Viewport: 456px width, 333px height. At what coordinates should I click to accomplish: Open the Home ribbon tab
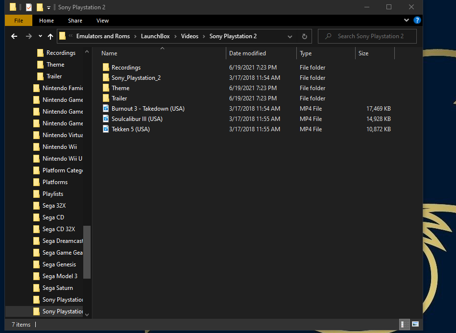(x=47, y=21)
